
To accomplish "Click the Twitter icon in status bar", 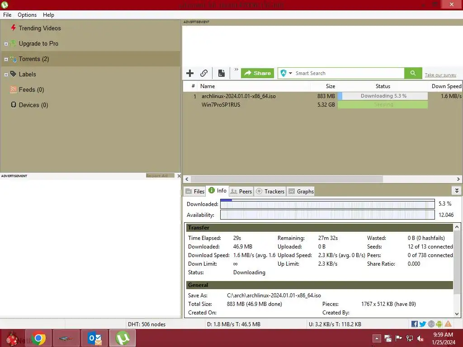I will tap(423, 324).
